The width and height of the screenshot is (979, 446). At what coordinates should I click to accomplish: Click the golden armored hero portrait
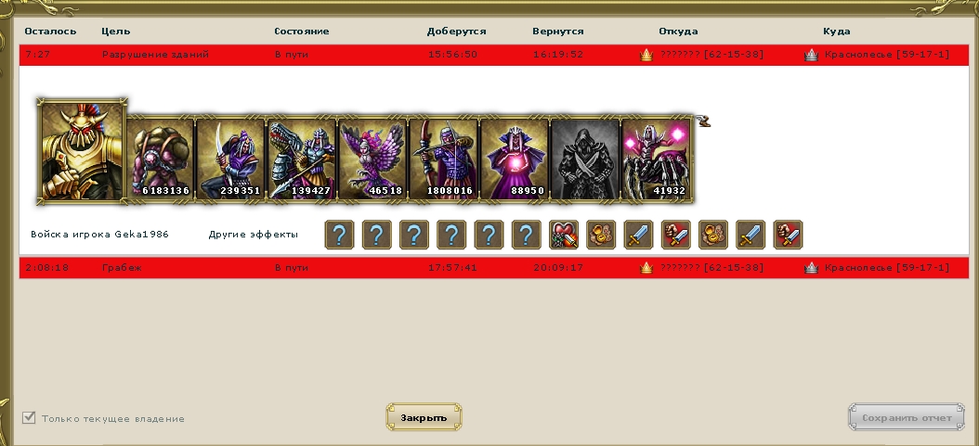point(82,151)
